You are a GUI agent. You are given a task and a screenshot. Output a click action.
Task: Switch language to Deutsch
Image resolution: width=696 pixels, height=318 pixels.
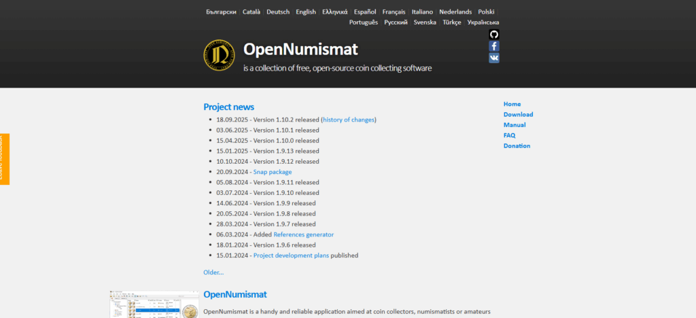(278, 12)
